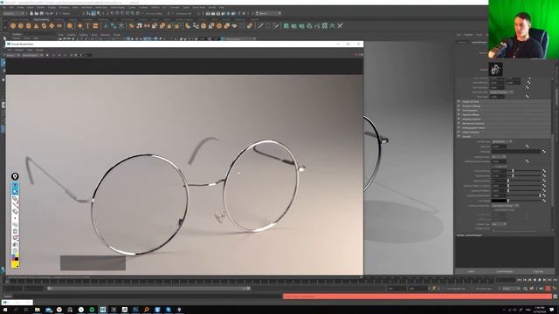Viewport: 559px width, 314px height.
Task: Toggle the red Auto Keyframe button
Action: click(x=548, y=289)
